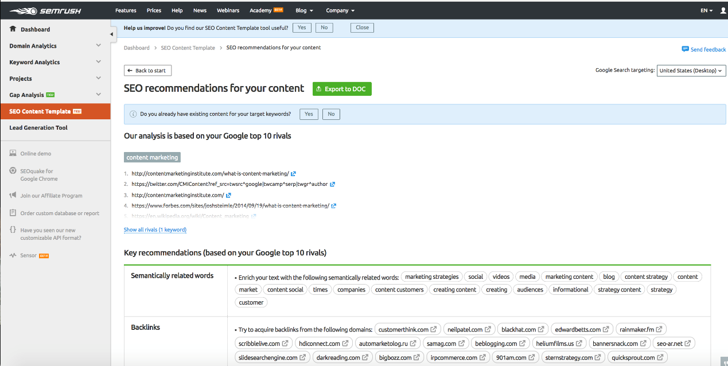The width and height of the screenshot is (728, 366).
Task: Answer No to existing content question
Action: tap(331, 114)
